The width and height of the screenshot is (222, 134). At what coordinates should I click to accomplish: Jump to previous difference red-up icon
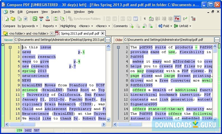click(41, 19)
